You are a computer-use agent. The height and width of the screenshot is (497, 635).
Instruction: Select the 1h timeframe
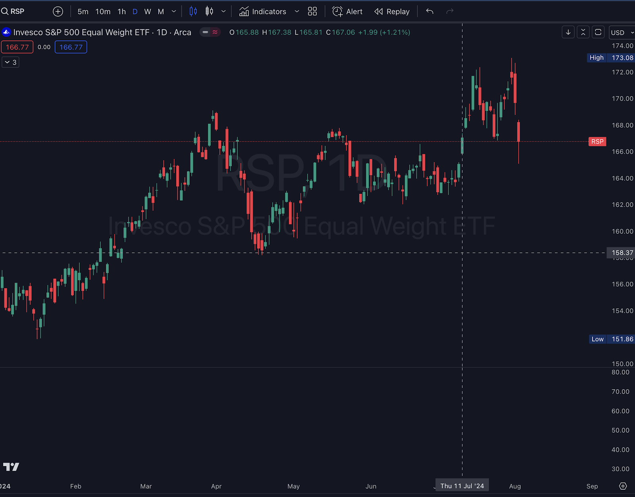(x=122, y=11)
